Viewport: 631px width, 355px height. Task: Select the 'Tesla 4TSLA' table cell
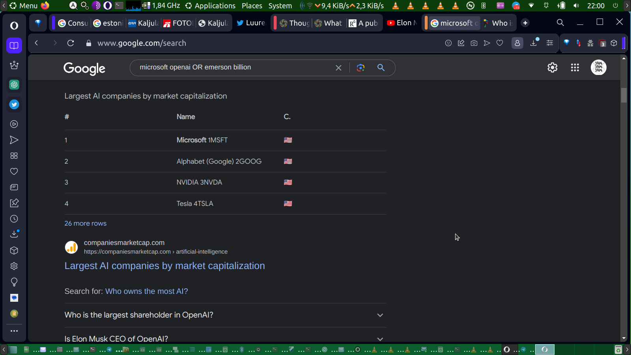[x=195, y=204]
